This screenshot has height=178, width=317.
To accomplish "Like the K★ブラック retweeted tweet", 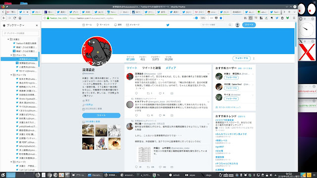I will [x=160, y=115].
